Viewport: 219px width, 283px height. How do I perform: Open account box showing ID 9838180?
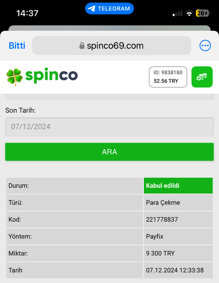coord(168,77)
